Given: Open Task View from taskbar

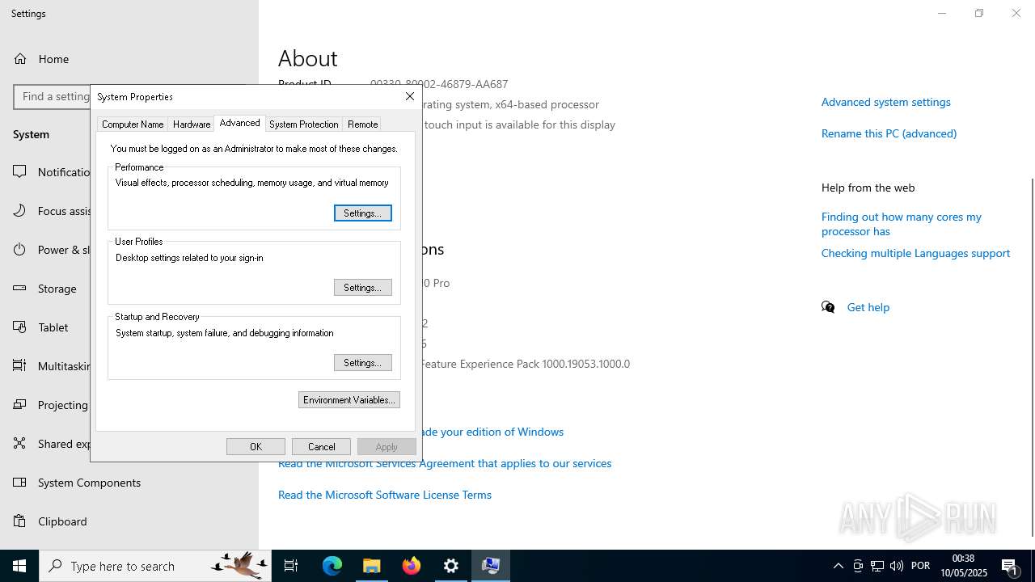Looking at the screenshot, I should point(291,566).
